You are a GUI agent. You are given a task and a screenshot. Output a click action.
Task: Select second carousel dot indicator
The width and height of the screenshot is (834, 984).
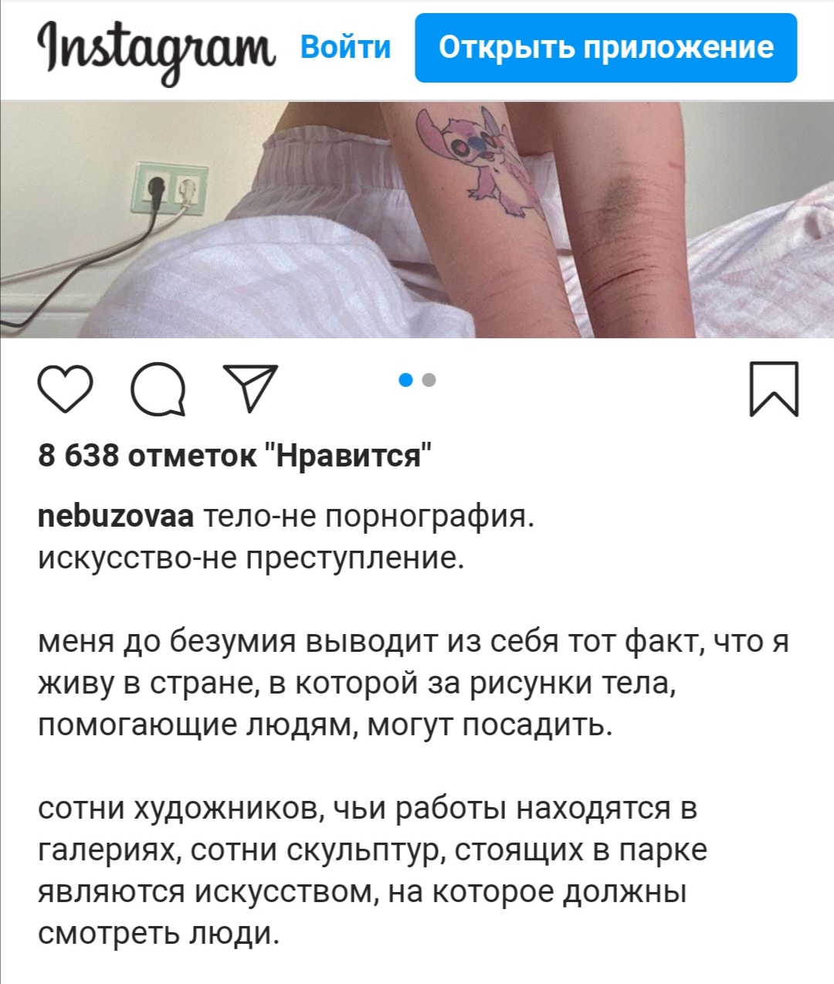click(429, 379)
